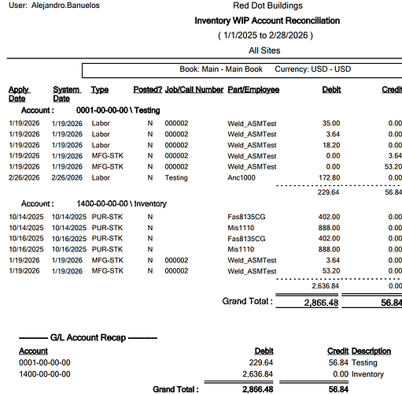Select account 0001-00-00-00 in the recap
Viewport: 402px width, 394px height.
click(45, 362)
